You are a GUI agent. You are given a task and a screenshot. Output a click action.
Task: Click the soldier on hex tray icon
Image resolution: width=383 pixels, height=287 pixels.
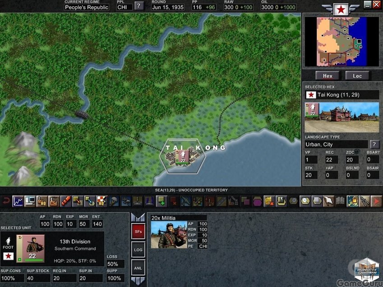[281, 201]
